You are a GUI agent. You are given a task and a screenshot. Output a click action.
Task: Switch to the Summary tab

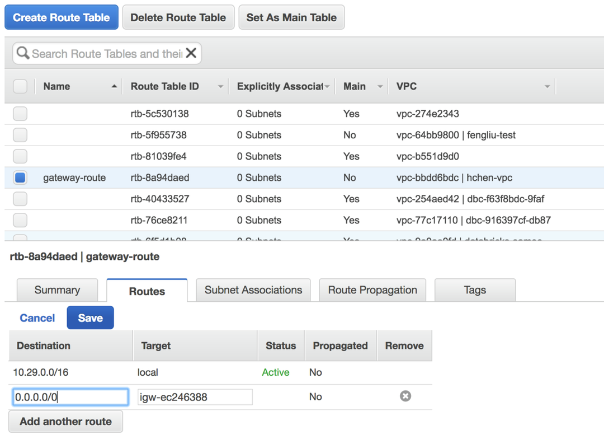click(x=57, y=290)
